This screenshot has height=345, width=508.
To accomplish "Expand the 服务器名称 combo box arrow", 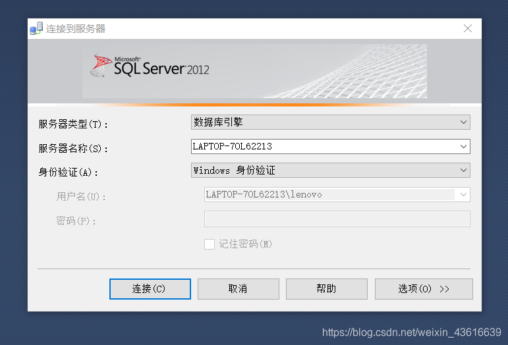I will [x=463, y=147].
